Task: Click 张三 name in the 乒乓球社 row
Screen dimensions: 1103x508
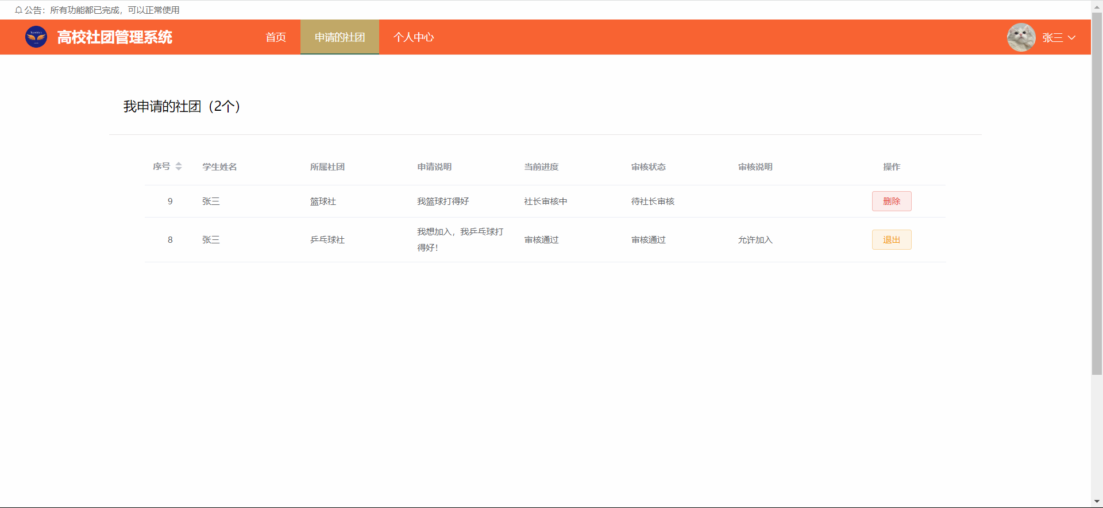Action: pos(211,240)
